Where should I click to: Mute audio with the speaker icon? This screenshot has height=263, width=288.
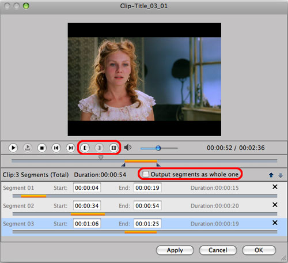(x=128, y=148)
